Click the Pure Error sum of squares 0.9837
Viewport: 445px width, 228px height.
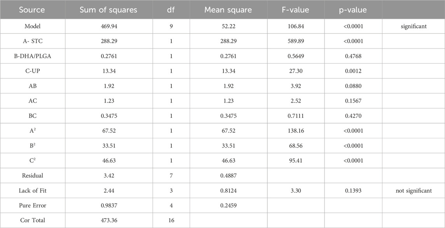coord(109,205)
